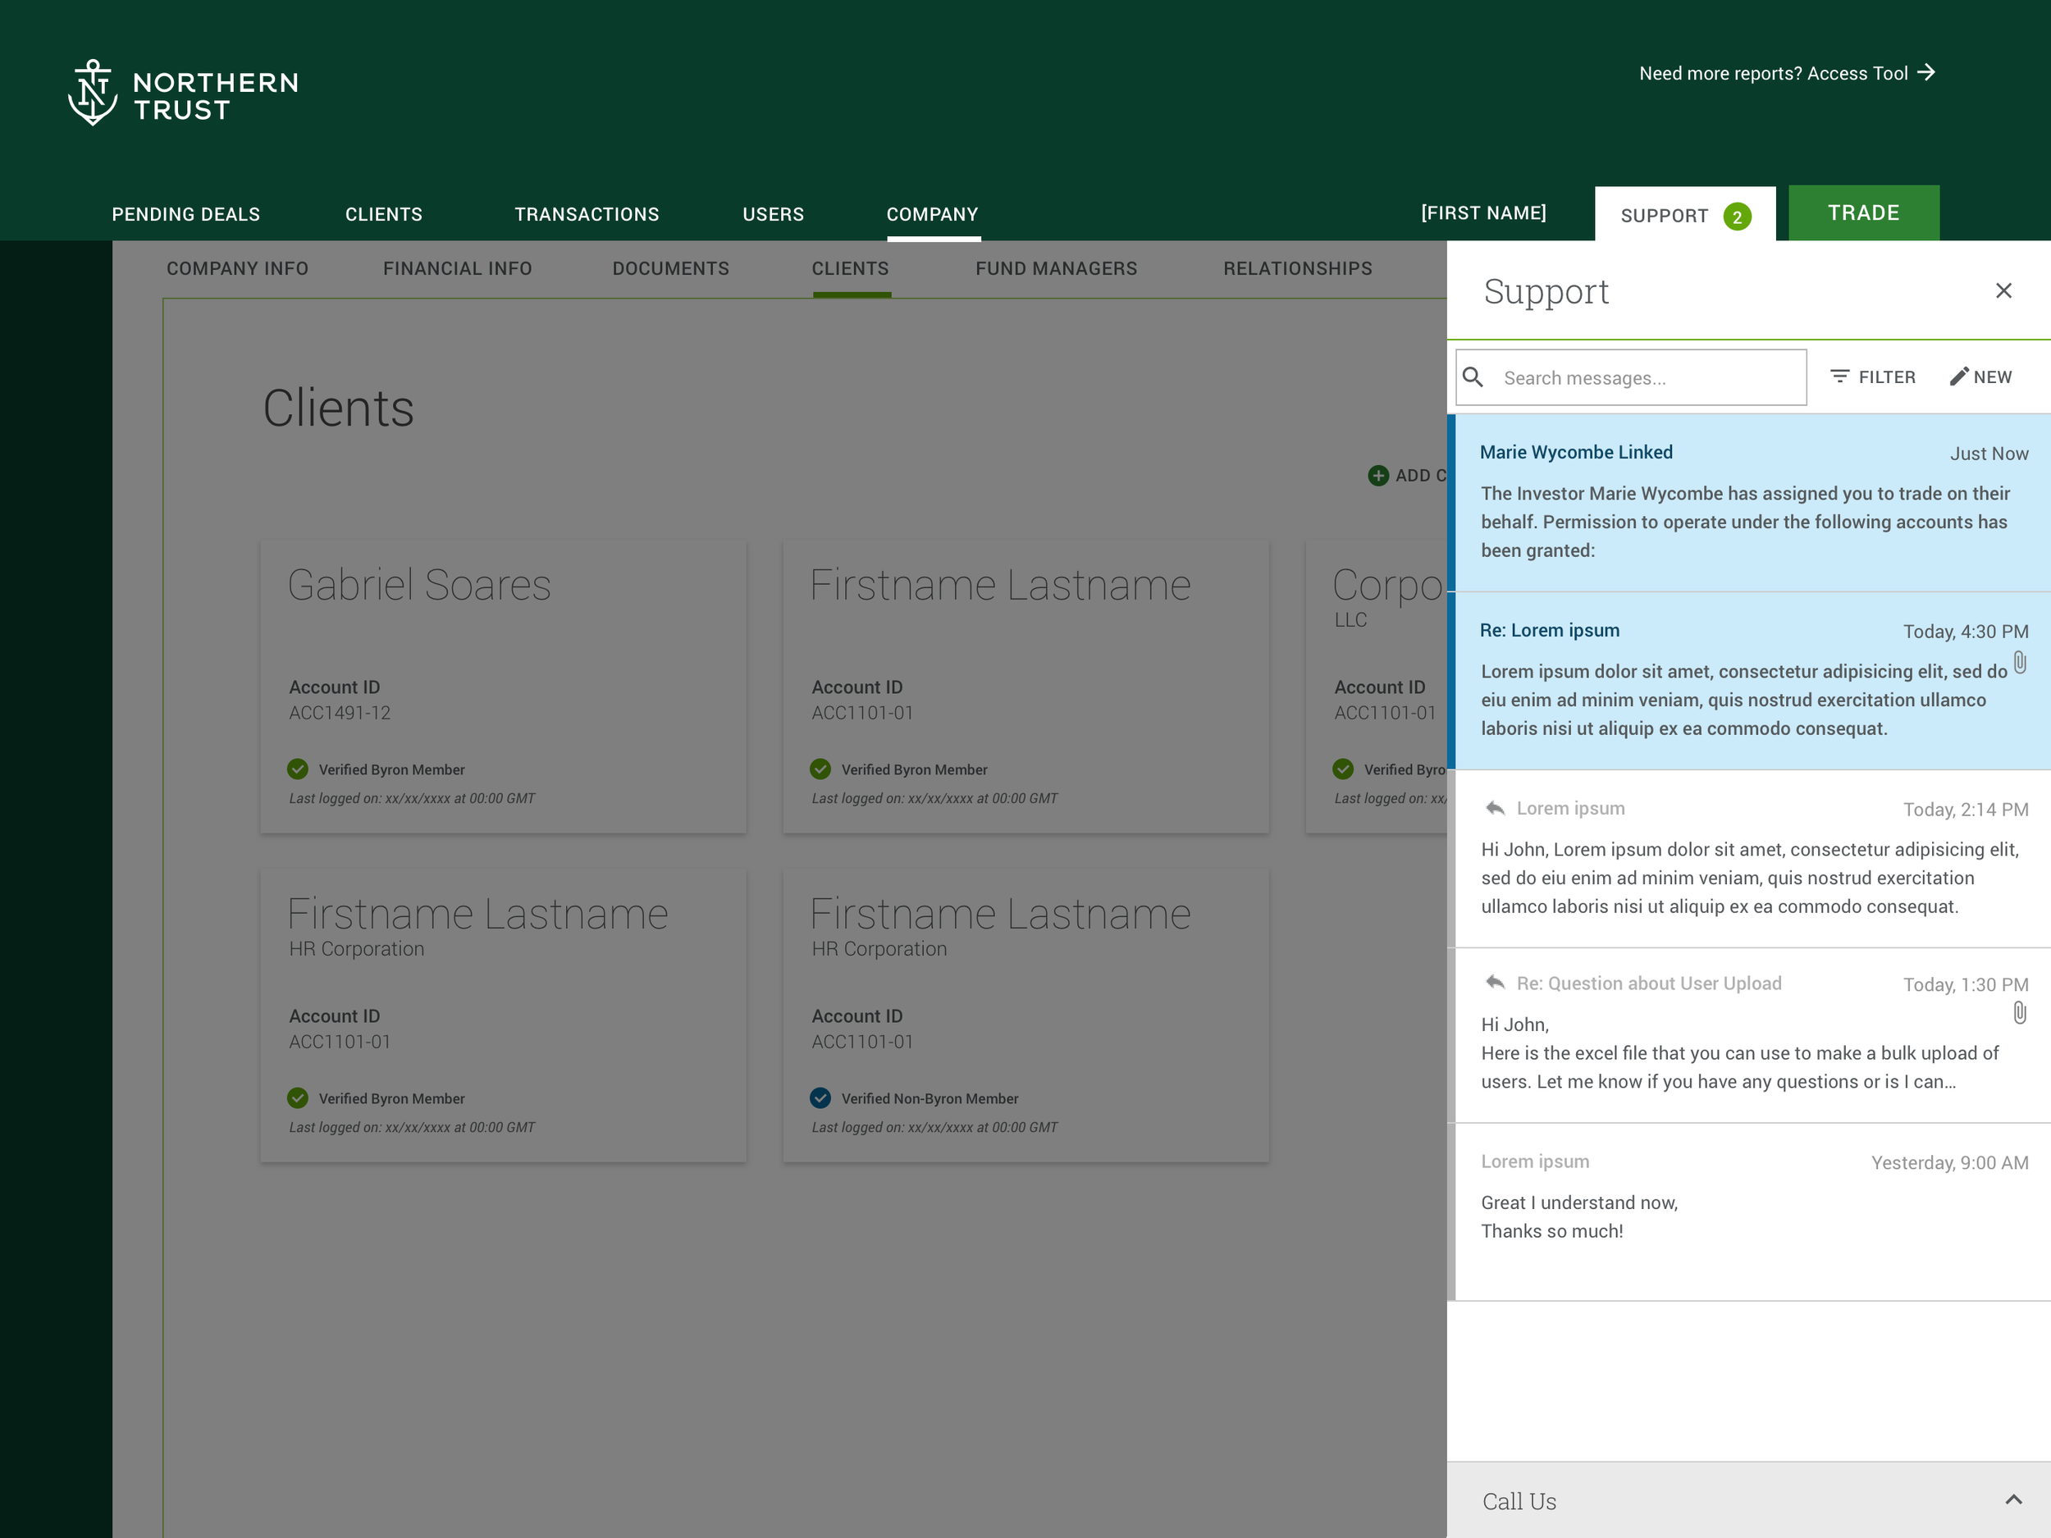Open the Documents sub-tab
Image resolution: width=2051 pixels, height=1538 pixels.
pyautogui.click(x=671, y=269)
